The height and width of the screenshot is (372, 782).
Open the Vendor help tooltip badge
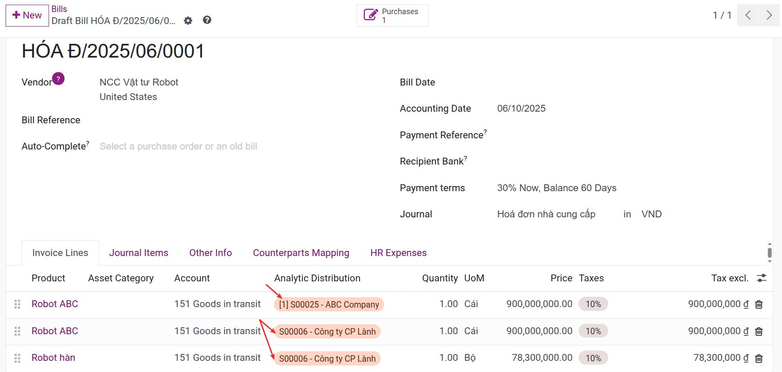tap(58, 79)
